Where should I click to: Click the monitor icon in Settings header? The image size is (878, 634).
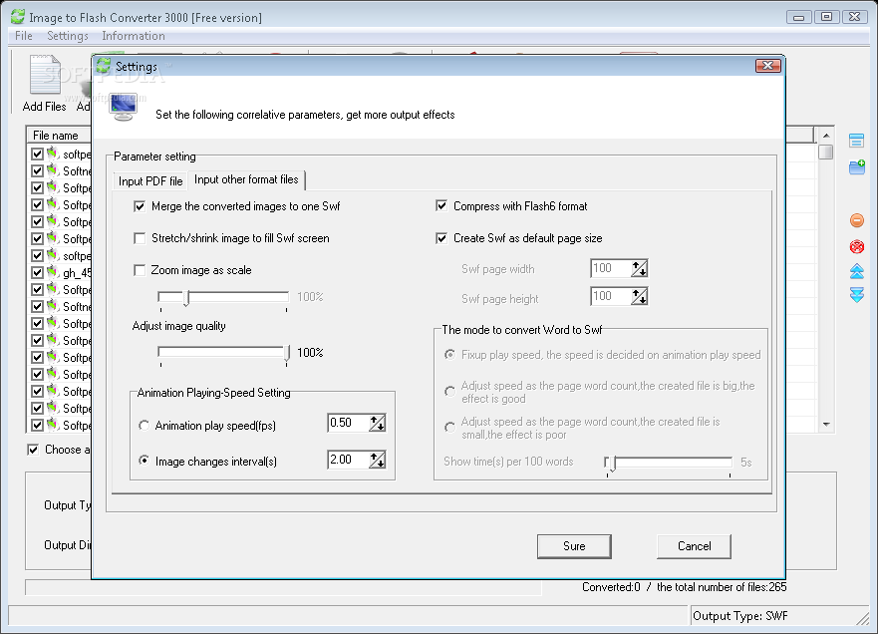(x=124, y=108)
